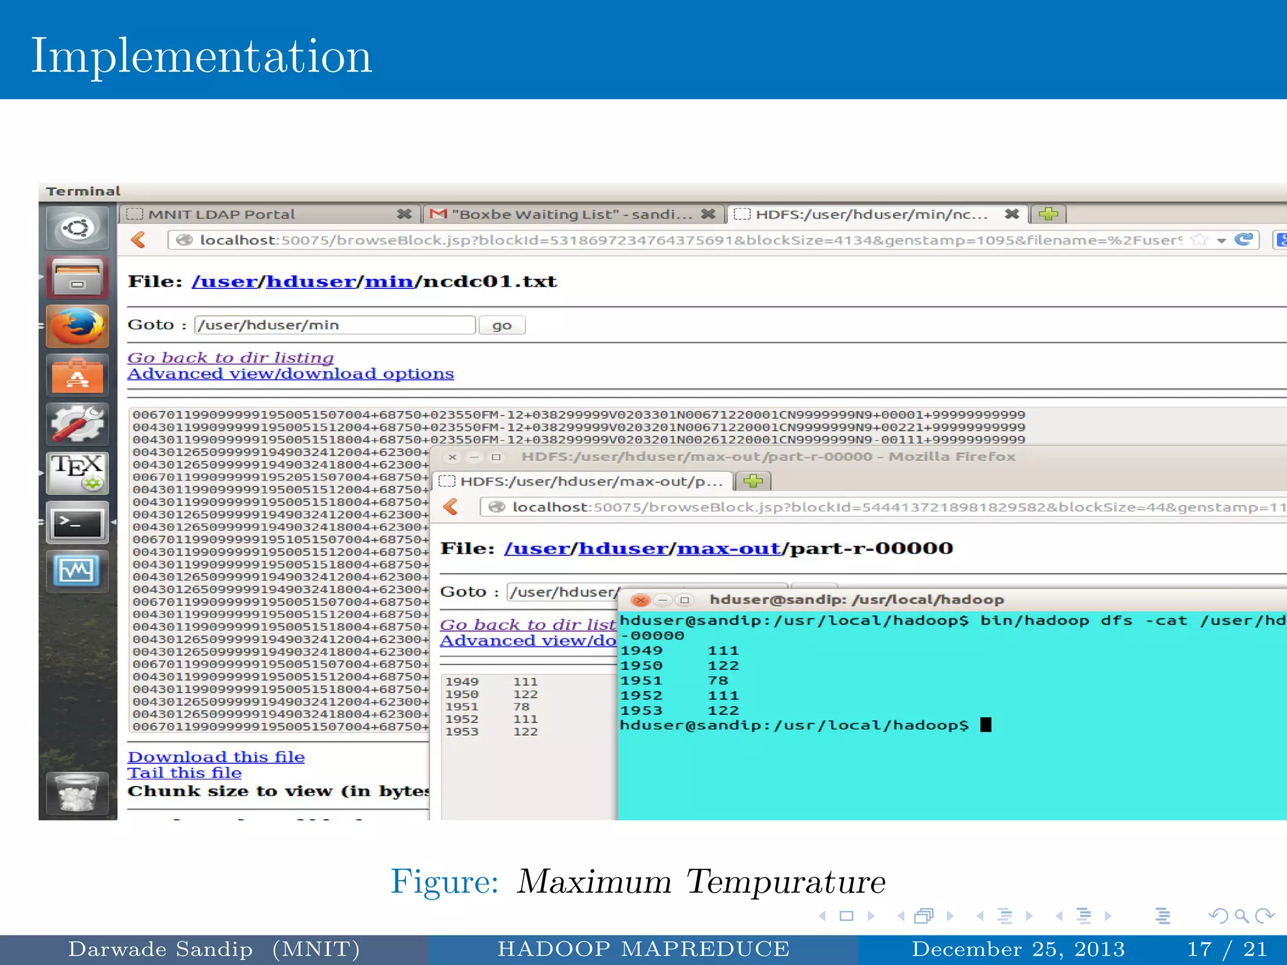Close the max-out Mozilla Firefox window

(x=452, y=457)
